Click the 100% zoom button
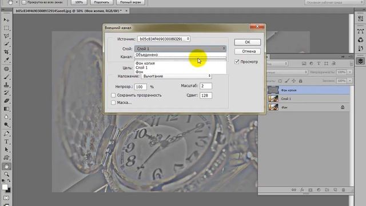Viewport: 366px width, 206px height. coord(79,2)
